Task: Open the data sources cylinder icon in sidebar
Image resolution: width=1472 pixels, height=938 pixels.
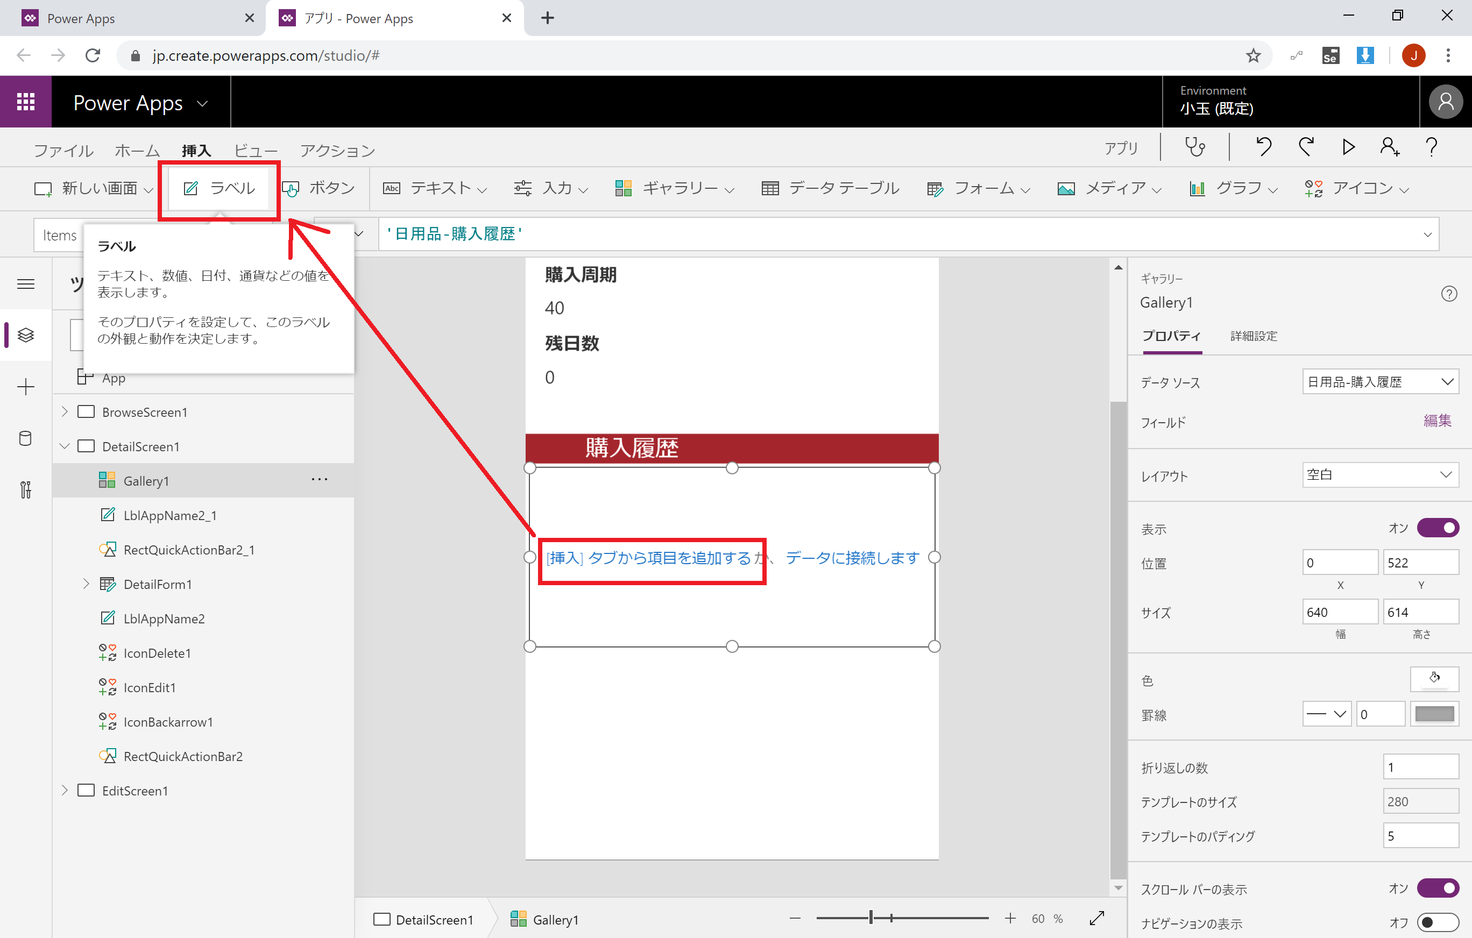Action: click(x=26, y=438)
